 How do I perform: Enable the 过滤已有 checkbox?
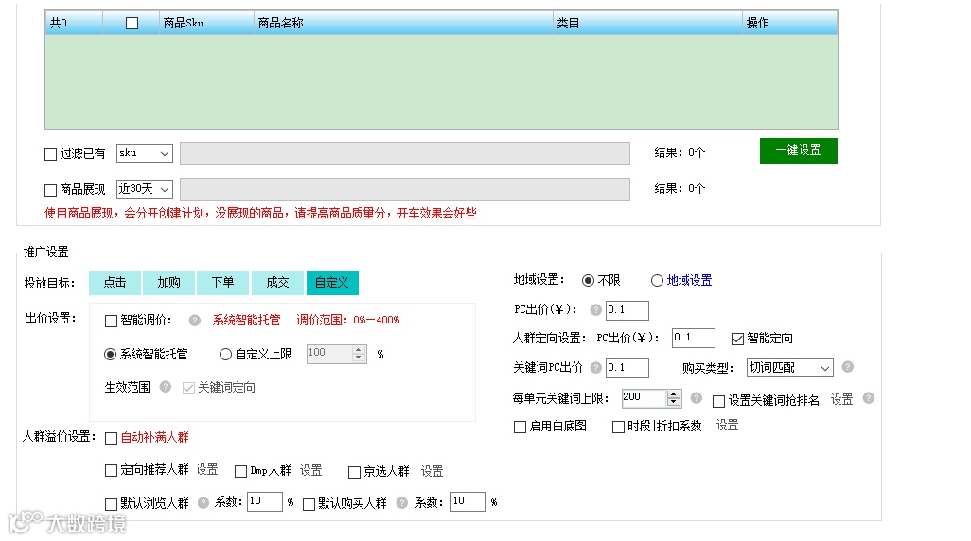pyautogui.click(x=51, y=154)
